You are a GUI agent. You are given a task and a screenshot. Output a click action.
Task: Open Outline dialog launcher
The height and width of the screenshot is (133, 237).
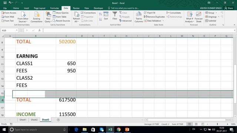pyautogui.click(x=223, y=25)
